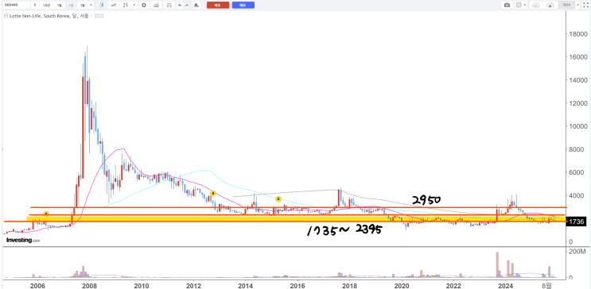Select the 5 interval button
Image resolution: width=591 pixels, height=289 pixels.
[35, 5]
